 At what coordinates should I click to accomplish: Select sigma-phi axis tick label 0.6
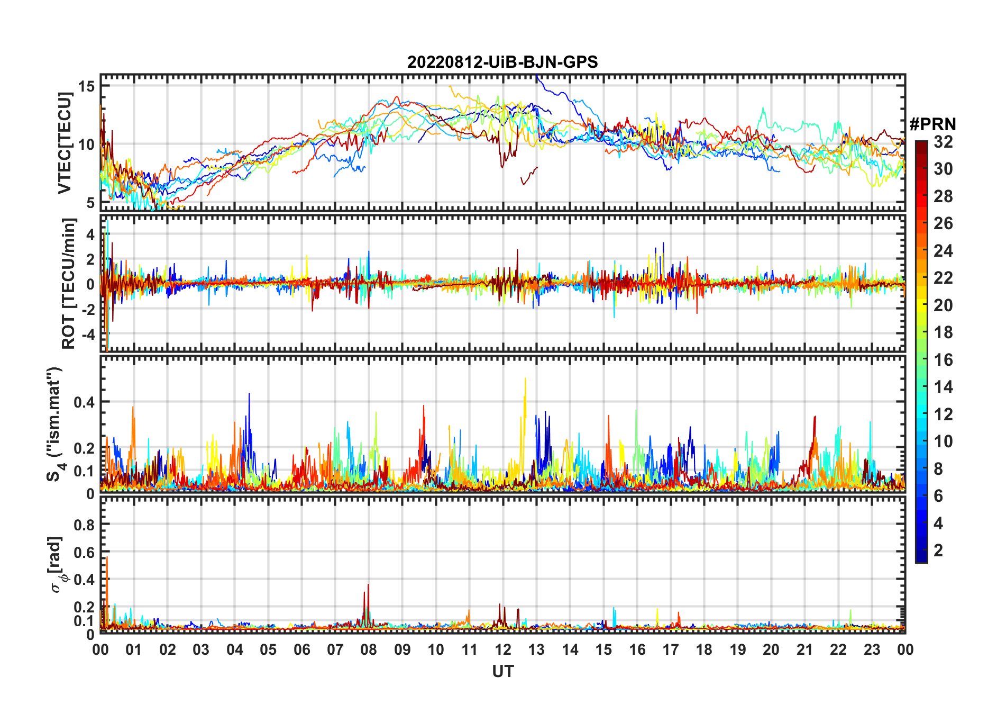(85, 553)
